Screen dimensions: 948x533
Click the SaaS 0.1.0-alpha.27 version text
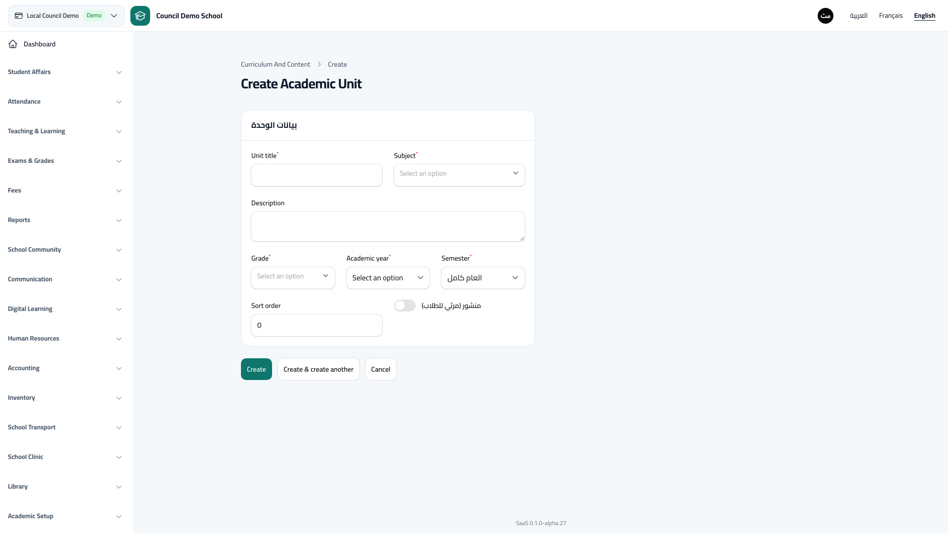541,523
